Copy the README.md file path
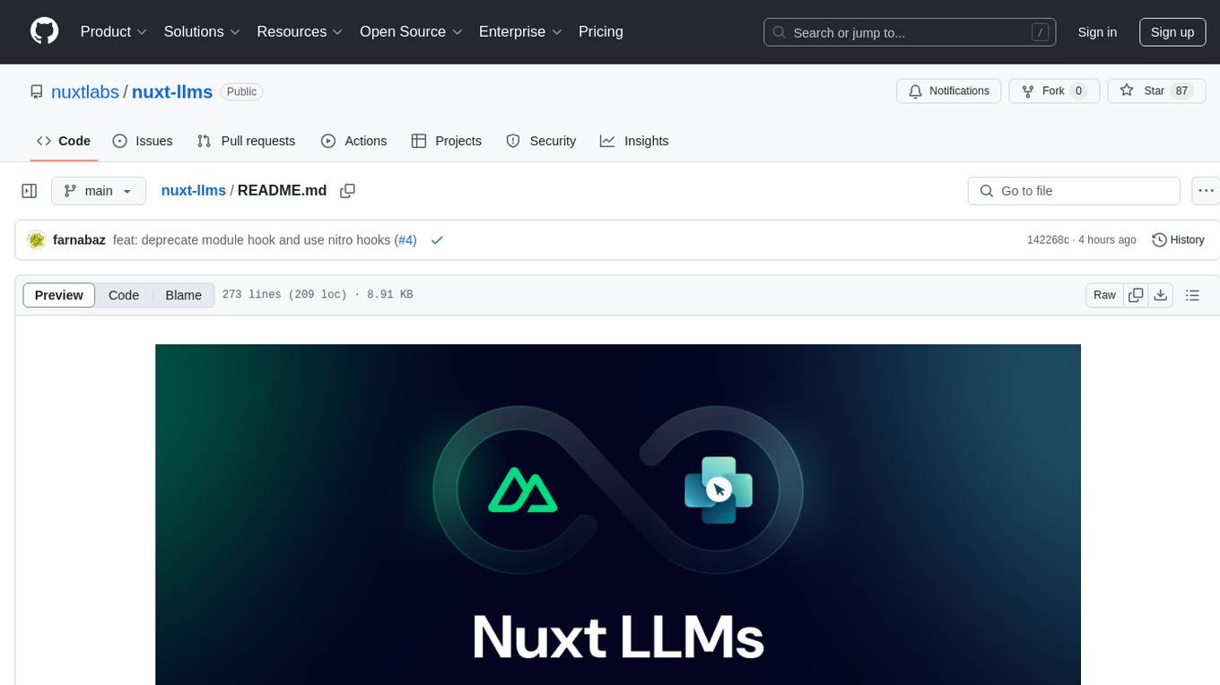The height and width of the screenshot is (685, 1220). pos(348,191)
